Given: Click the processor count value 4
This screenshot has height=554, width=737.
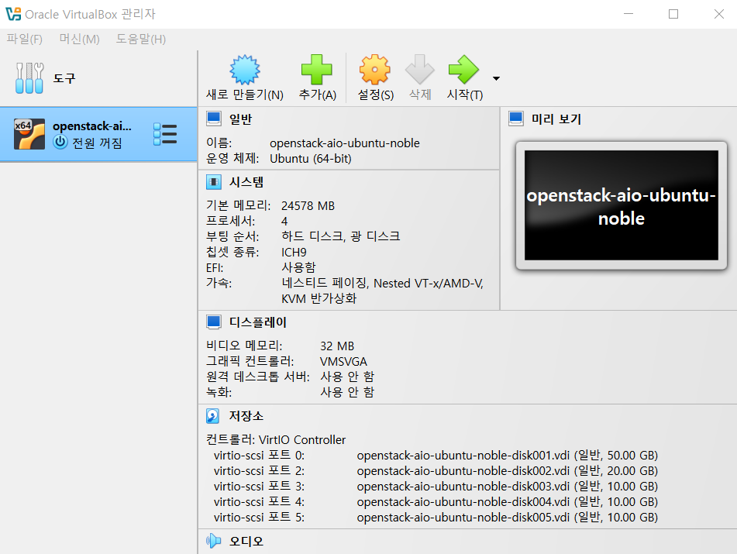Looking at the screenshot, I should (284, 222).
